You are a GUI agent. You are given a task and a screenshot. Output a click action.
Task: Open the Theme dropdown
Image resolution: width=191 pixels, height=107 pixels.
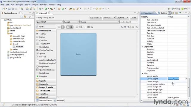[x=99, y=22]
